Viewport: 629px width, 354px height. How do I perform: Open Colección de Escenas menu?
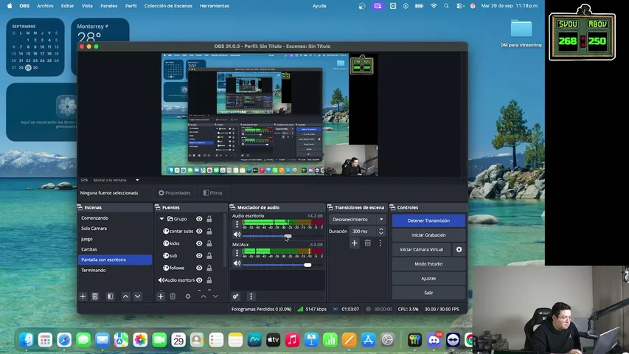[168, 6]
